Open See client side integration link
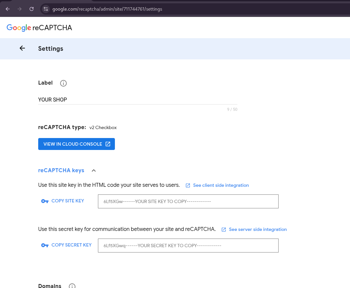 [x=217, y=185]
